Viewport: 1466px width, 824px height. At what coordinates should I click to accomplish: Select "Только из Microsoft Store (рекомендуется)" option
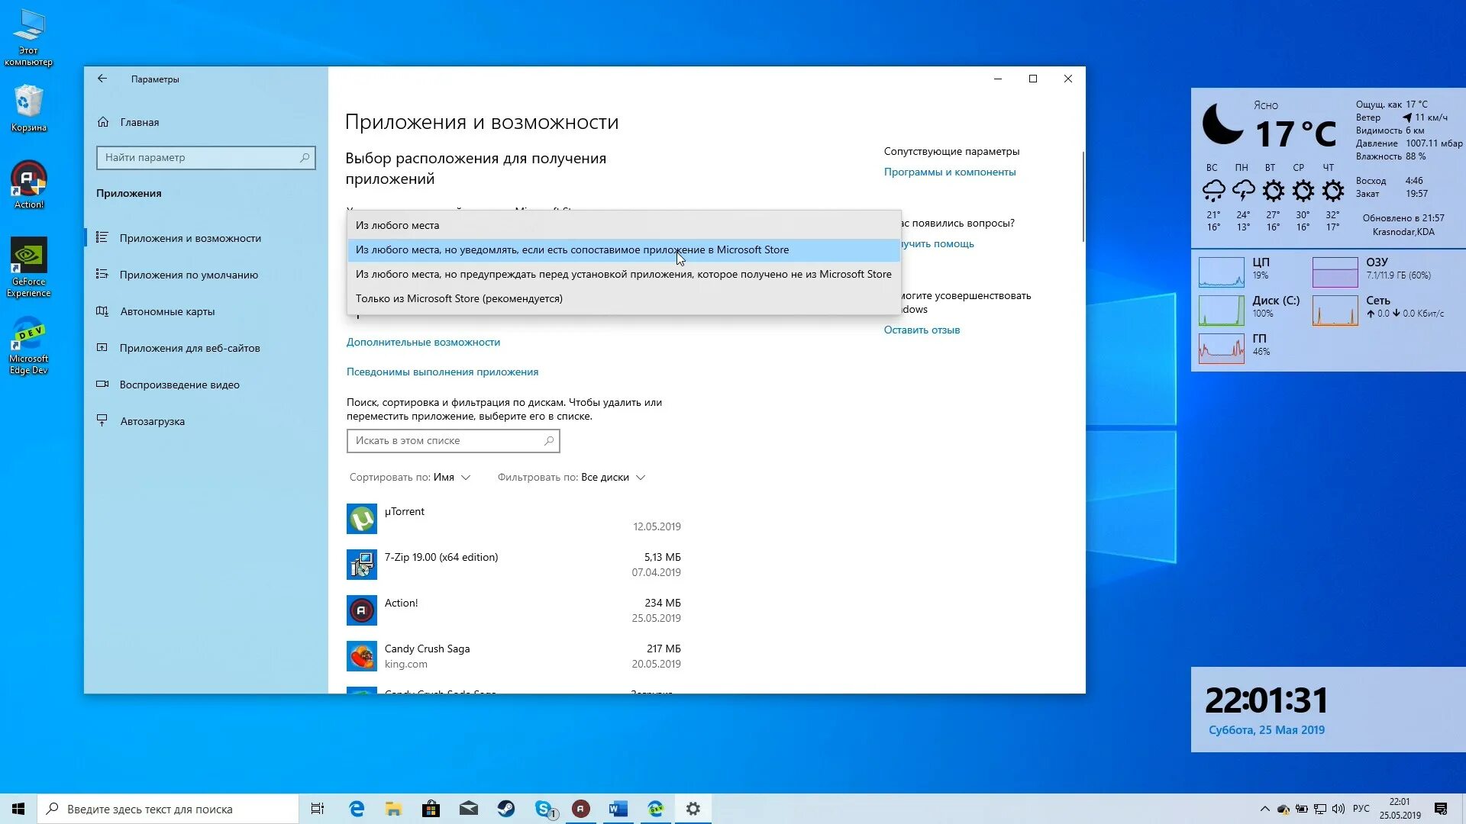pyautogui.click(x=459, y=298)
